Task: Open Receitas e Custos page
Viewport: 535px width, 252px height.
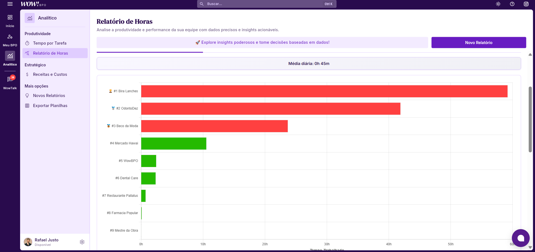Action: click(50, 74)
